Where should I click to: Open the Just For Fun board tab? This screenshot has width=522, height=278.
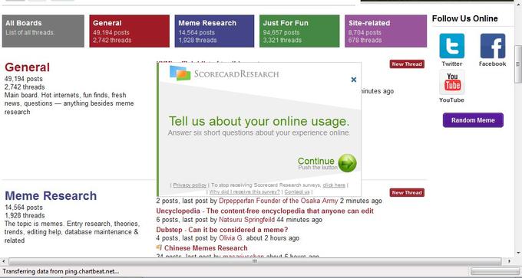click(x=299, y=31)
